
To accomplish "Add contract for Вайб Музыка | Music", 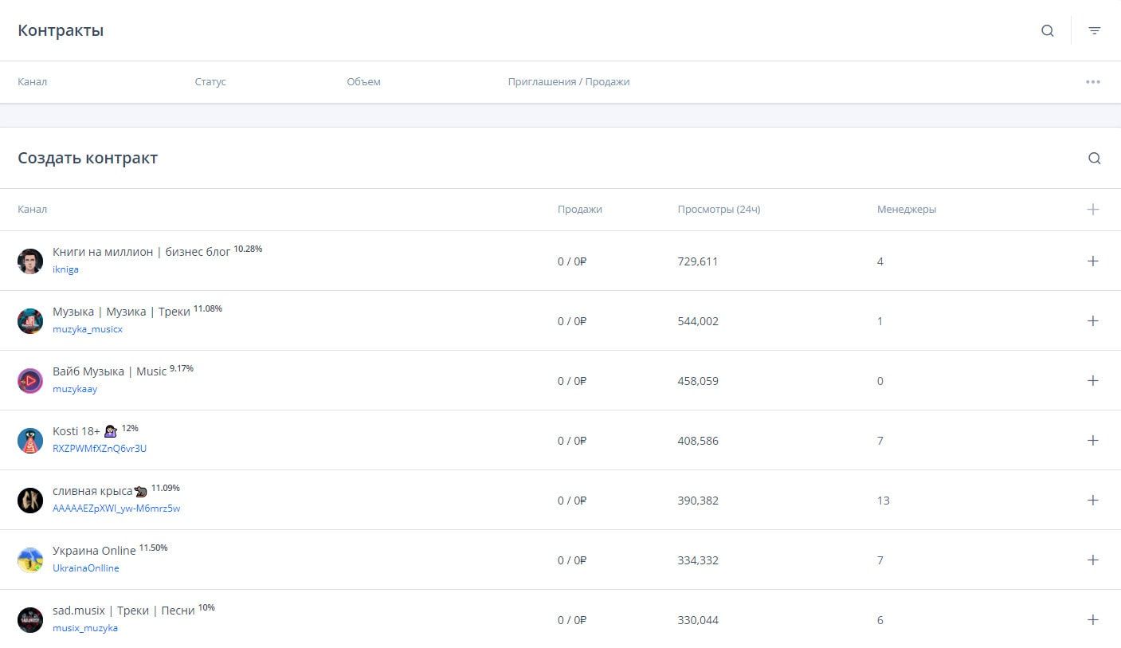I will click(1093, 381).
